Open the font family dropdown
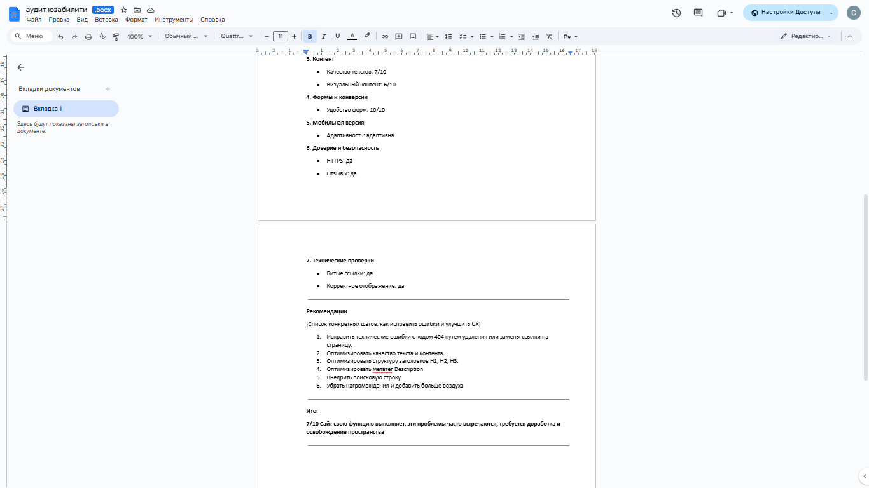The height and width of the screenshot is (488, 869). point(237,37)
